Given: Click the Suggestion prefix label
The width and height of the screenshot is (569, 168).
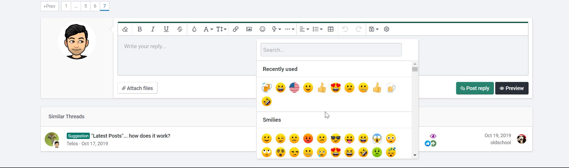Looking at the screenshot, I should point(78,136).
